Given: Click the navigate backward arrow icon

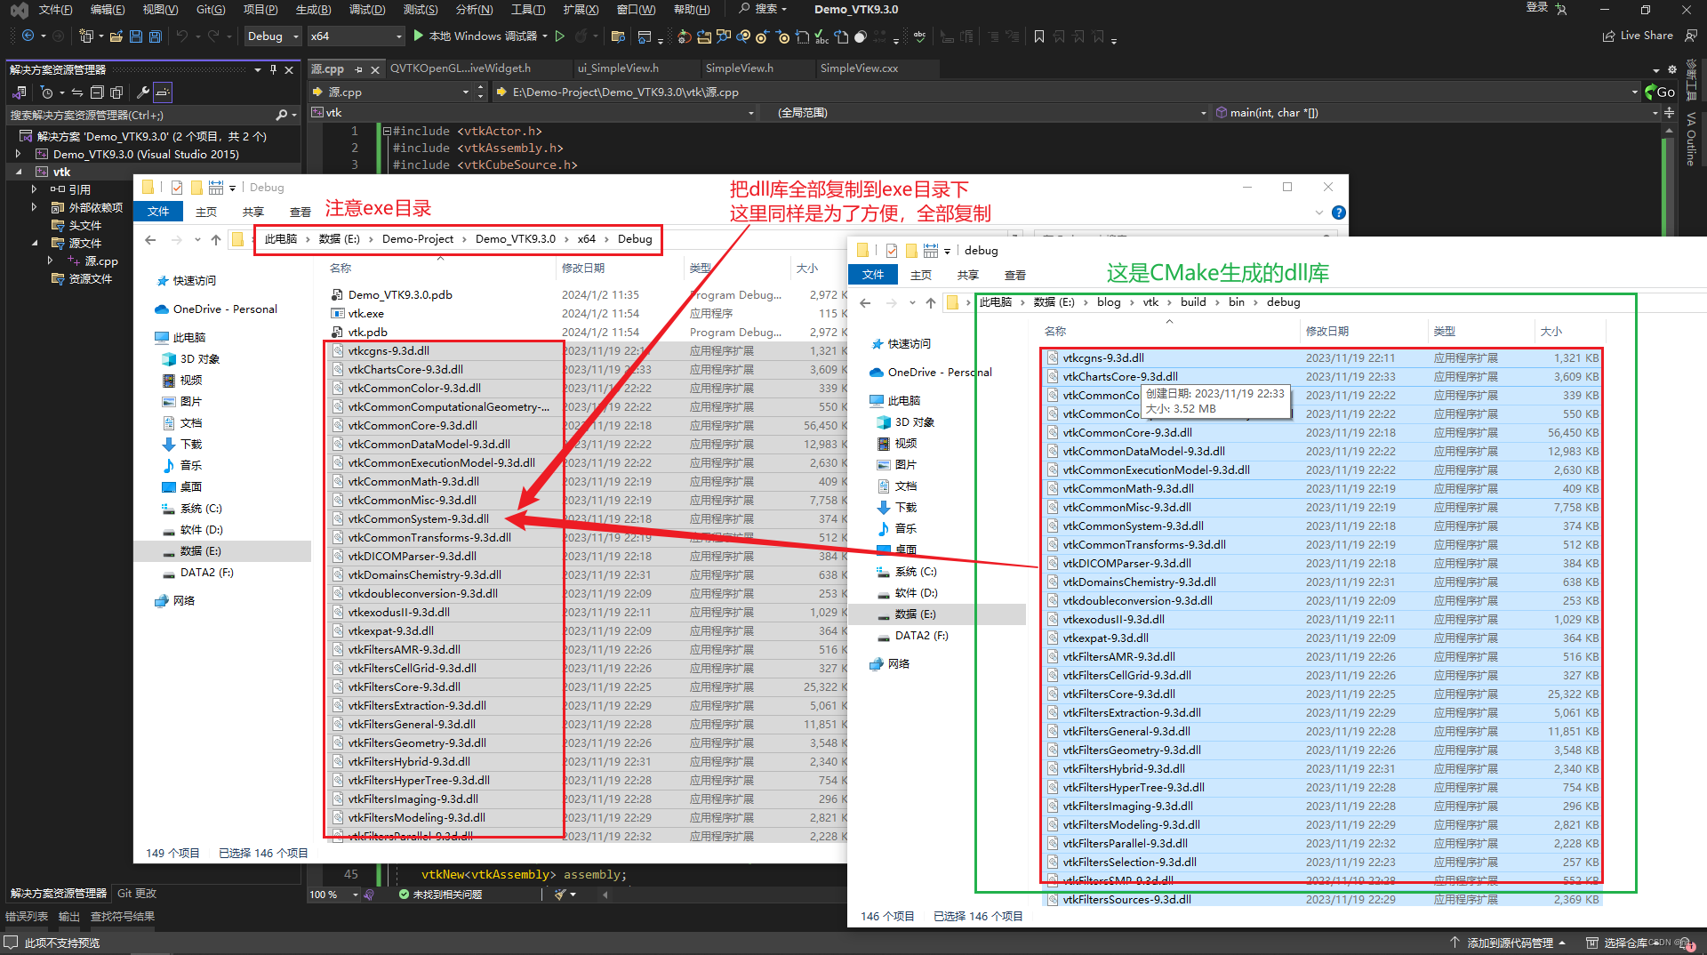Looking at the screenshot, I should (x=29, y=36).
